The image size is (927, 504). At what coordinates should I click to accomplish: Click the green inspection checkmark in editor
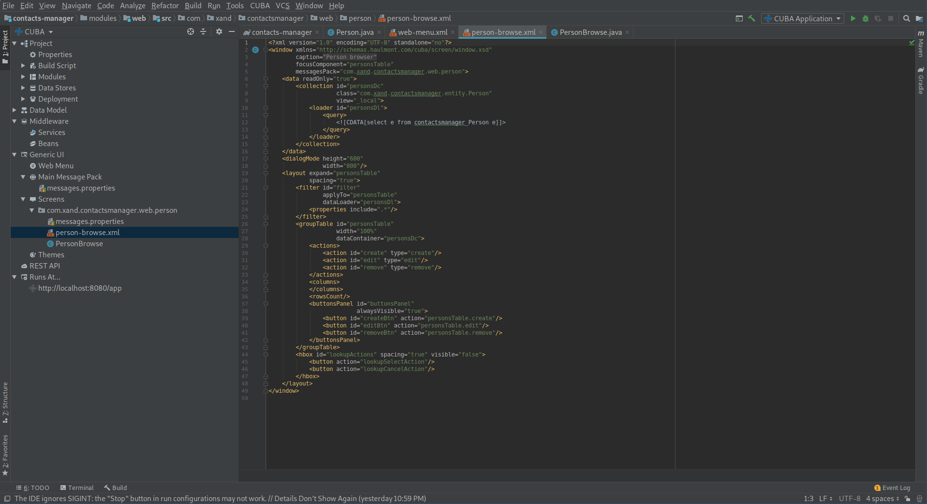click(x=912, y=43)
